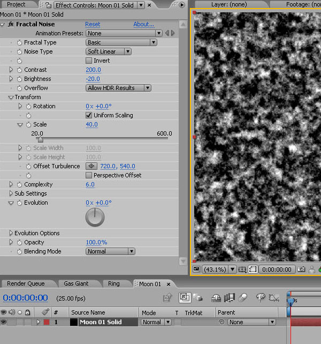
Task: Toggle the motion blur switch in timeline
Action: point(243,297)
